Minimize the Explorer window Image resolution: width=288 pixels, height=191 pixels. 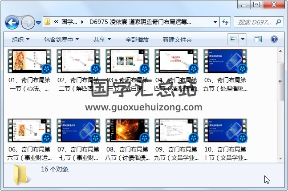point(244,5)
